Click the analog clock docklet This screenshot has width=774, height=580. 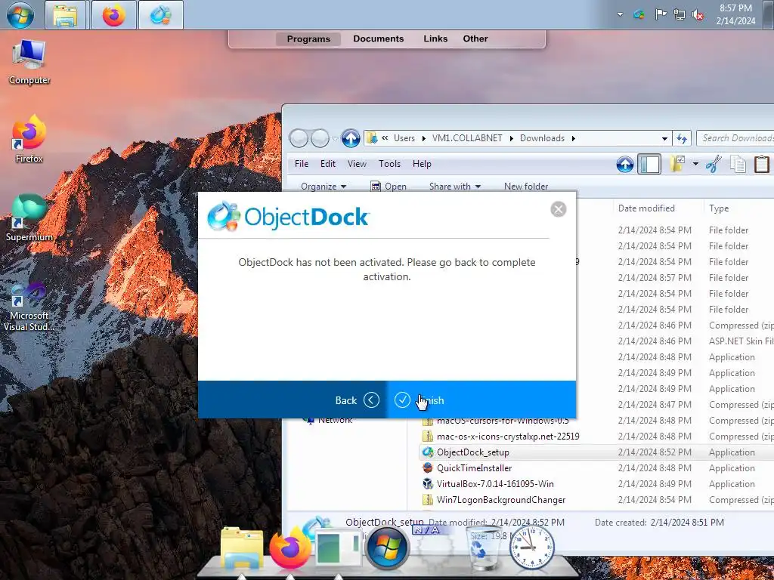[531, 548]
